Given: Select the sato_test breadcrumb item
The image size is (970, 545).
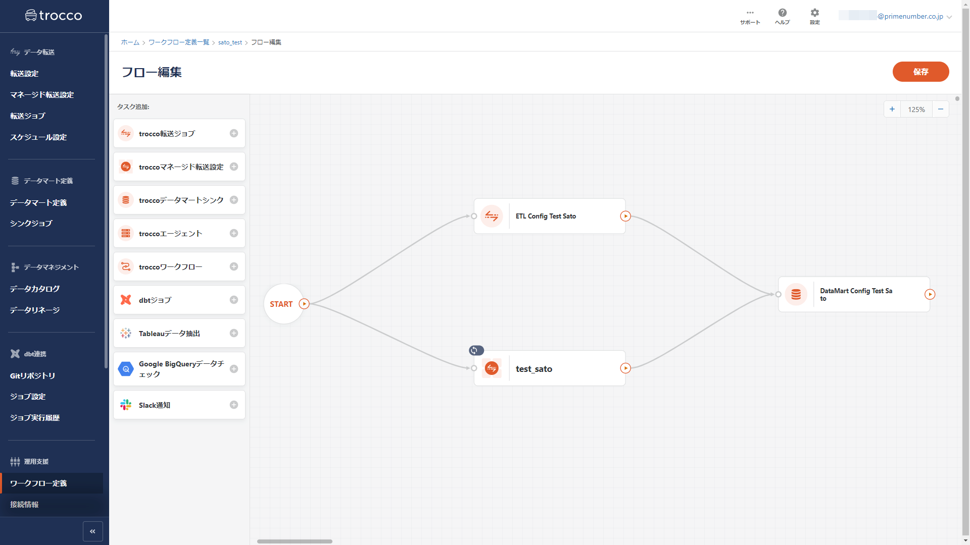Looking at the screenshot, I should pyautogui.click(x=230, y=42).
